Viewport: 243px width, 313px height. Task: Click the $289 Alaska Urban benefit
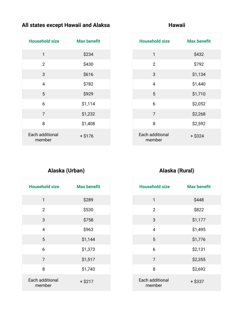[88, 200]
